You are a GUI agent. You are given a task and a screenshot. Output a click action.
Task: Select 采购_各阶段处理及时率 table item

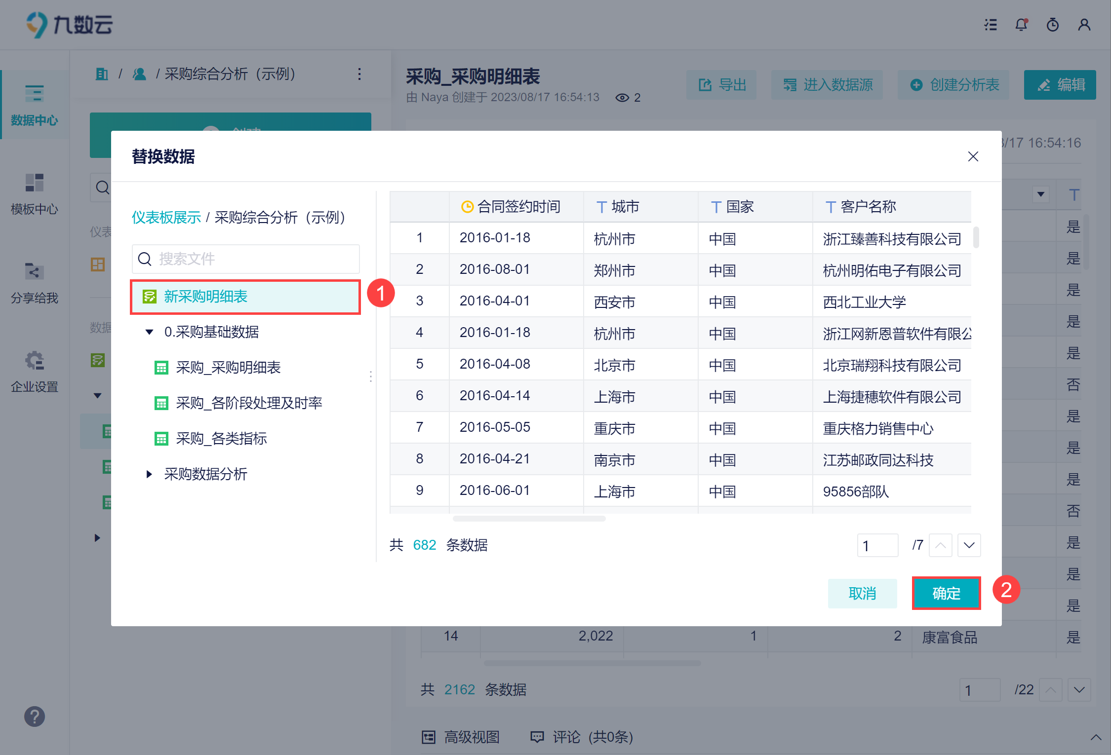click(249, 403)
